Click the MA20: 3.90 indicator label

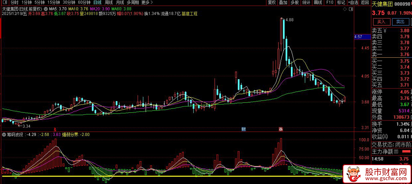point(100,8)
